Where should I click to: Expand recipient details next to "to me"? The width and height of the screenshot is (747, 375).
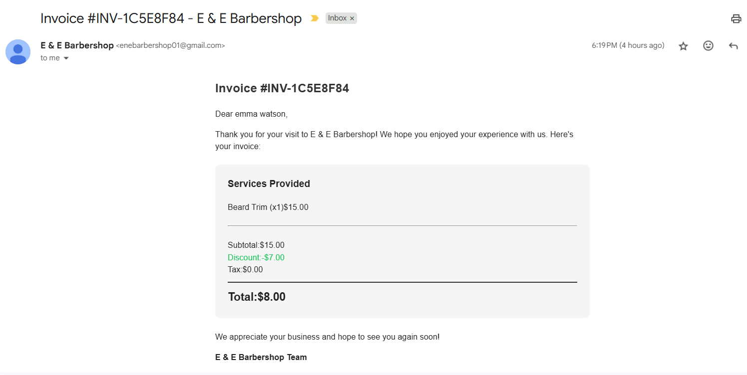pos(66,58)
